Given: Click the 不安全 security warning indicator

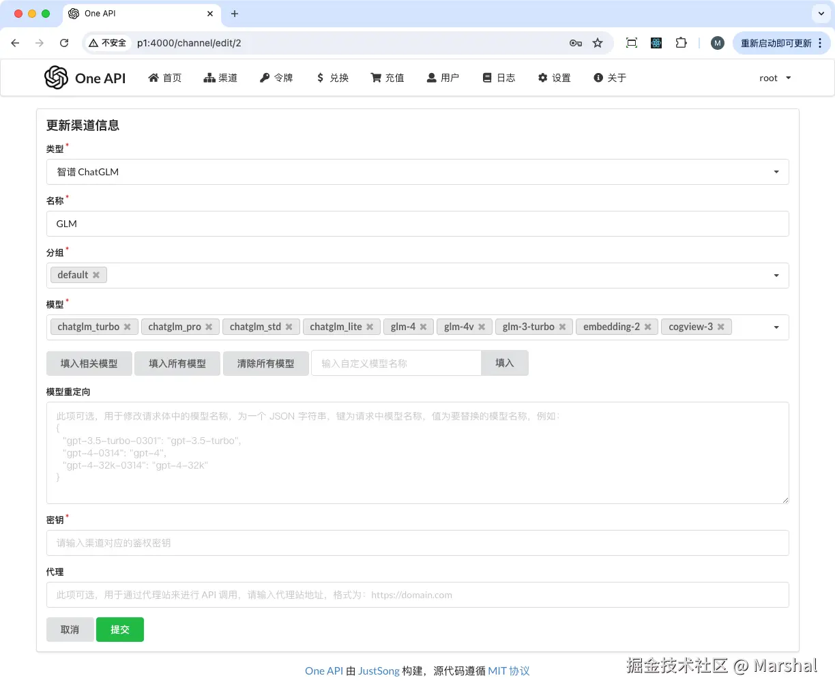Looking at the screenshot, I should tap(108, 43).
